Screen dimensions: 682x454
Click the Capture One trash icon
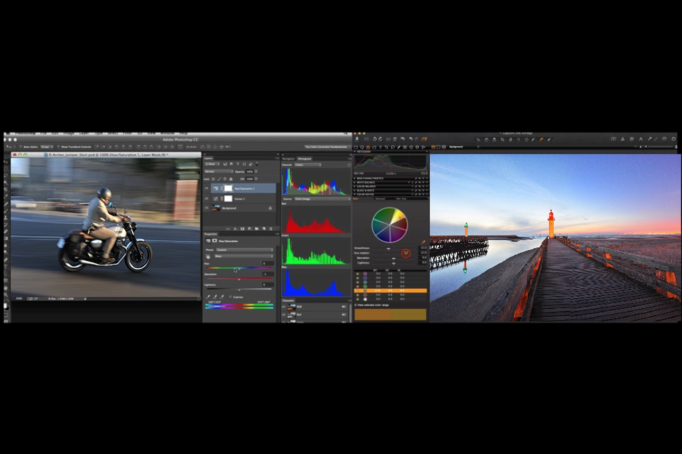pyautogui.click(x=395, y=139)
